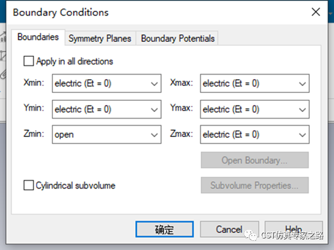Open the Zmax boundary dropdown
334x250 pixels.
click(255, 134)
